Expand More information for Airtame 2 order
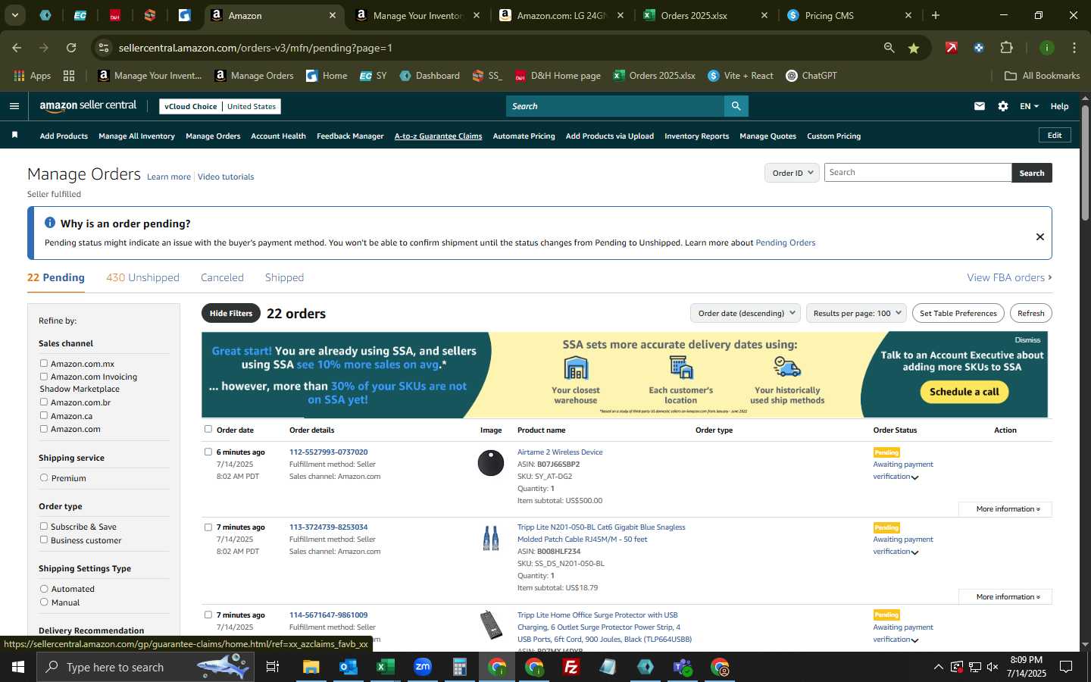1091x682 pixels. [x=1005, y=509]
